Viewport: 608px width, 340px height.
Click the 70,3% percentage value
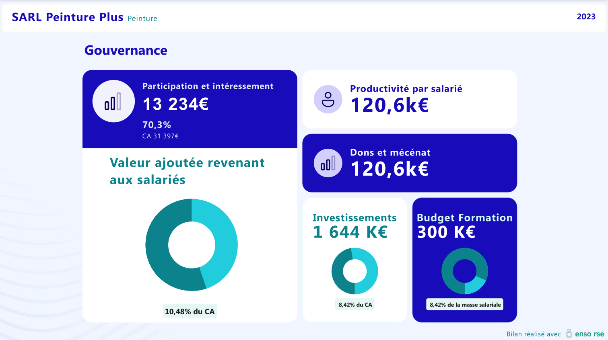click(157, 125)
